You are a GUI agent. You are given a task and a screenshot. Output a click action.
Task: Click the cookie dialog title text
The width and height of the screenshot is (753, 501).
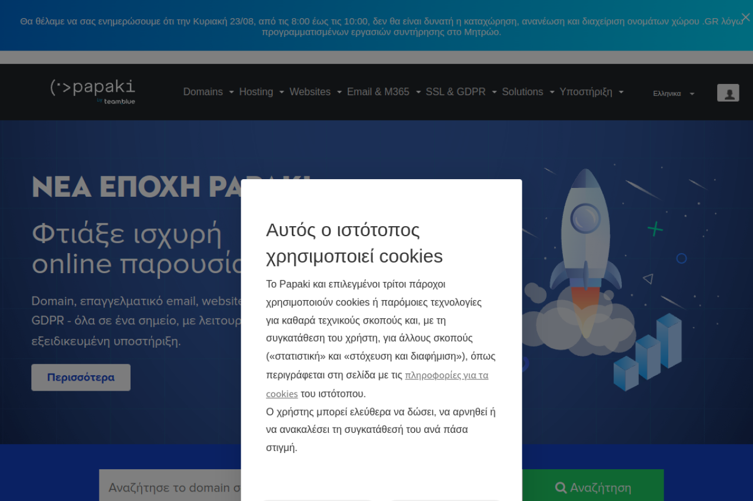(354, 243)
